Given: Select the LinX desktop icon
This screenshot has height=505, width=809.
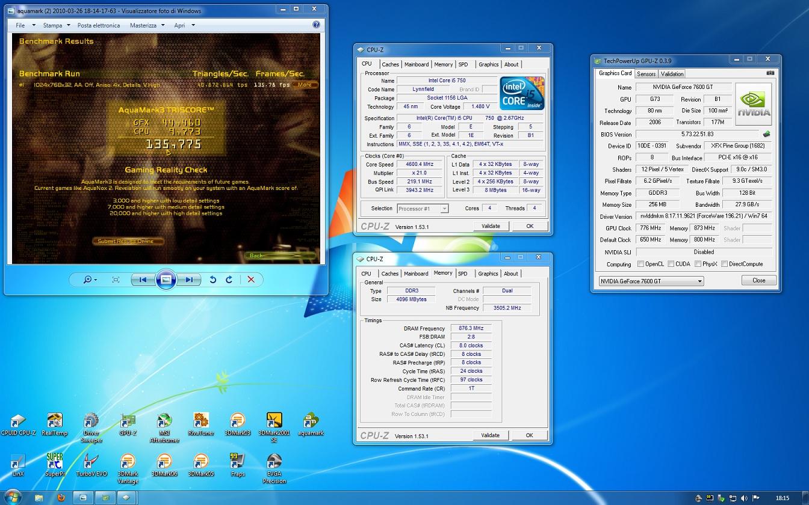Looking at the screenshot, I should [x=18, y=465].
